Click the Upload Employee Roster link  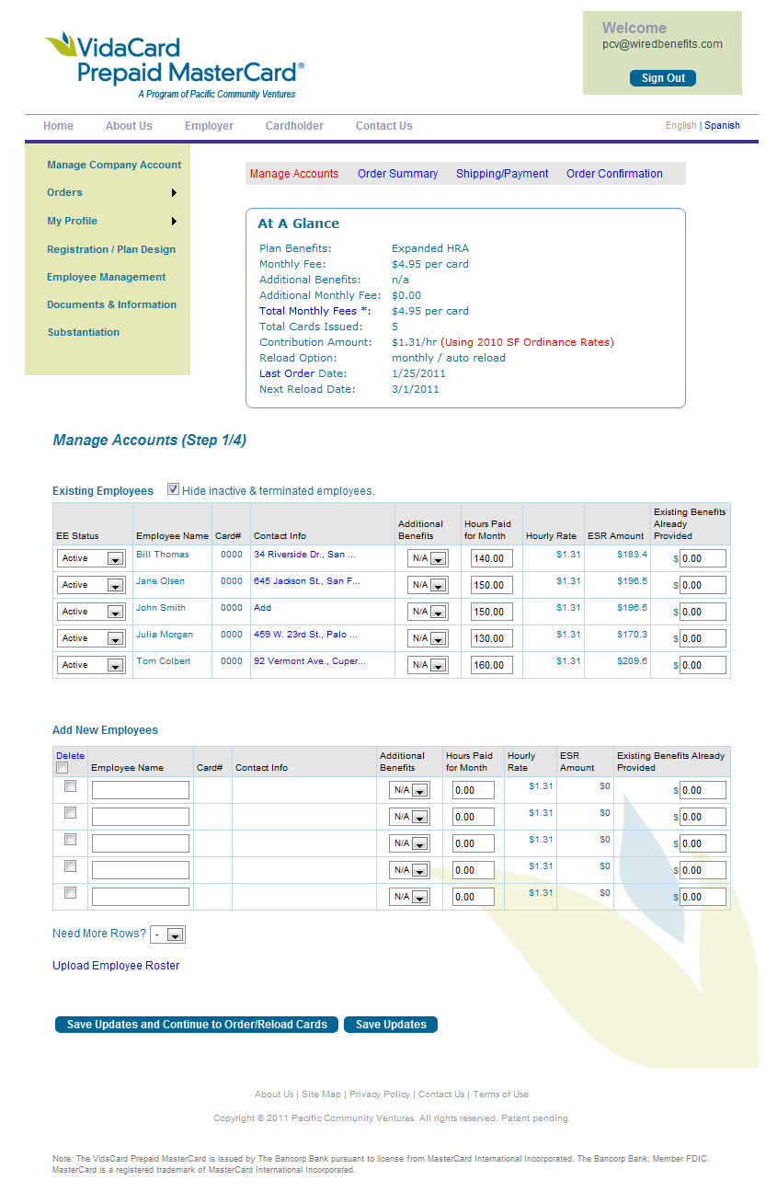pyautogui.click(x=116, y=966)
